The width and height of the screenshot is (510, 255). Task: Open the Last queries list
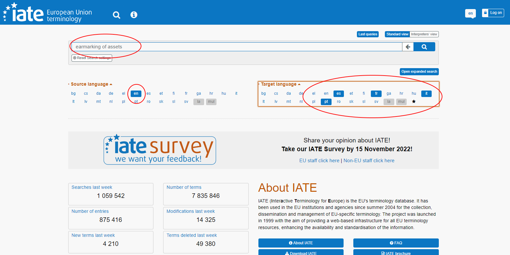(368, 34)
